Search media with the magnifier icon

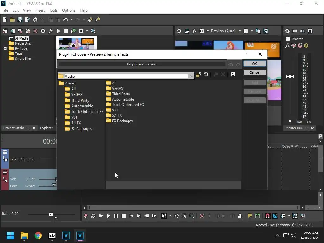[93, 31]
